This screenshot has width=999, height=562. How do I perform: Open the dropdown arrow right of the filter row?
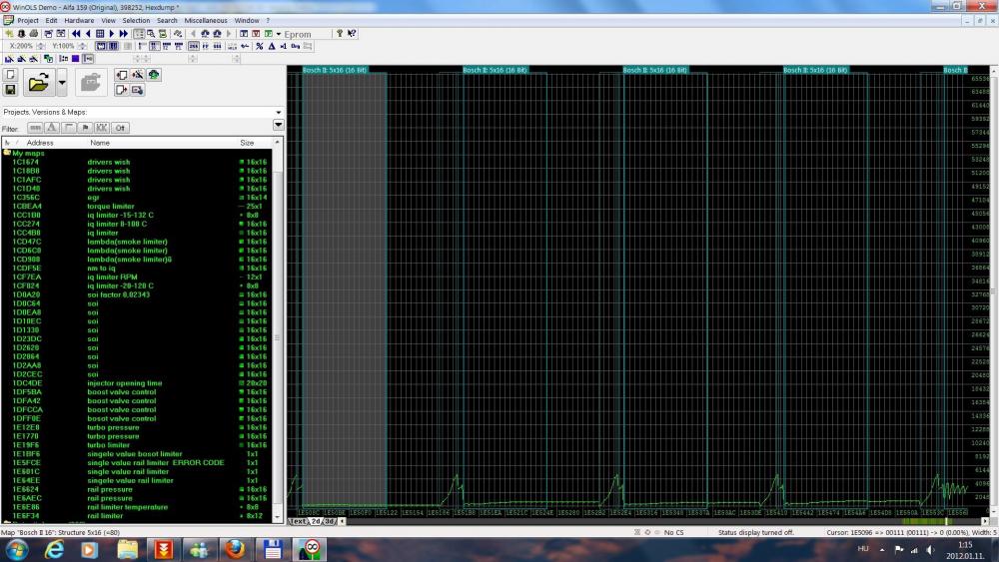pos(278,127)
